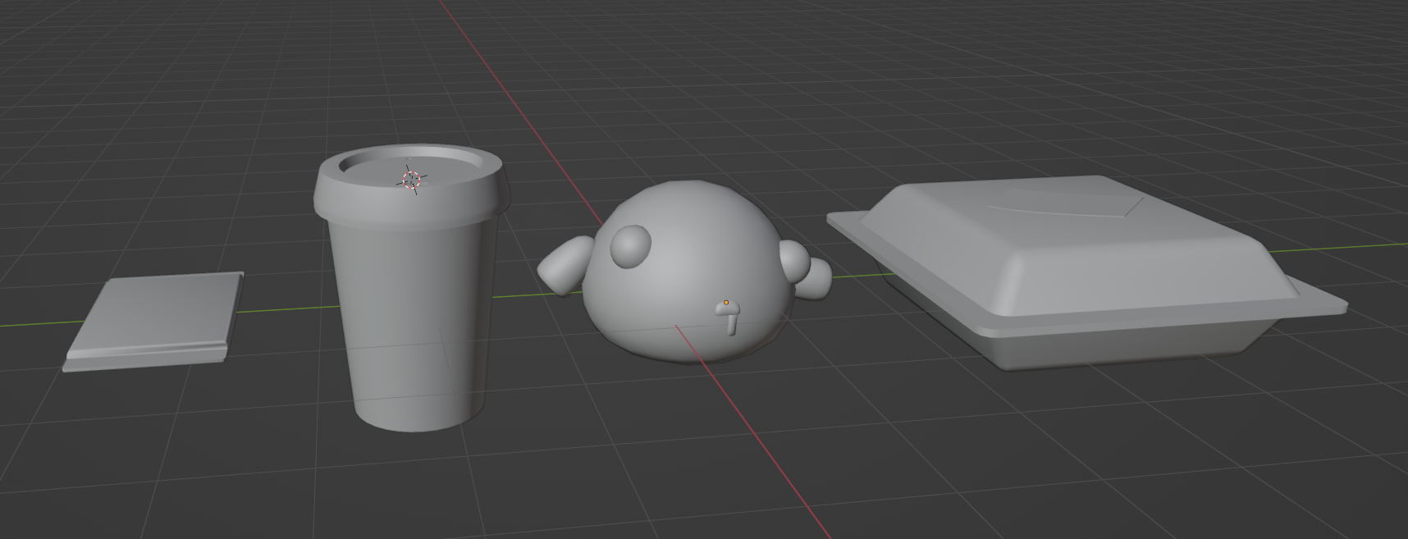Select the tiny mushroom-shaped object on blob
This screenshot has height=539, width=1408.
click(x=729, y=317)
